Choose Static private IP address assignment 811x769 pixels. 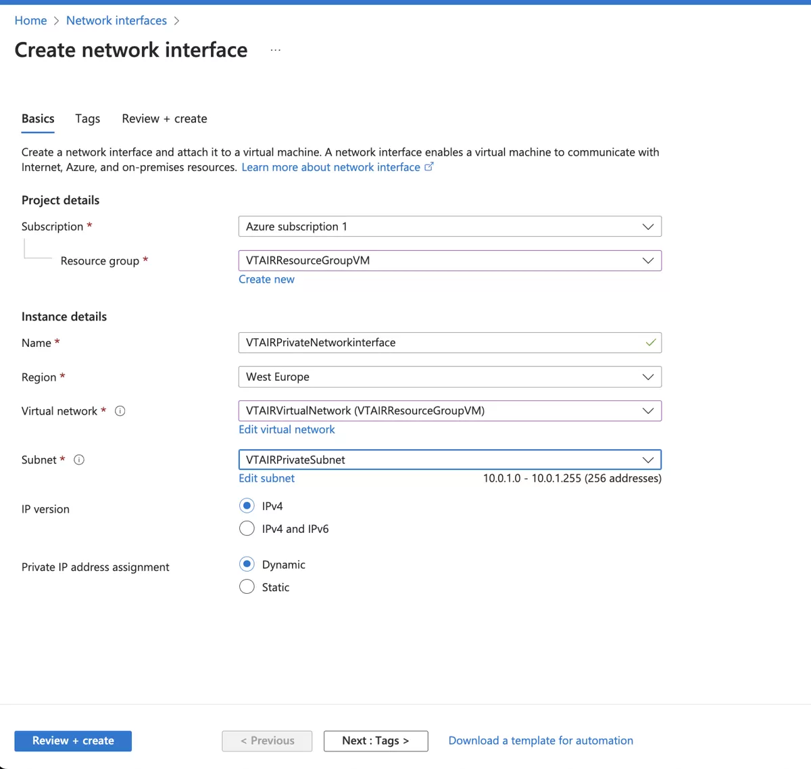tap(247, 586)
